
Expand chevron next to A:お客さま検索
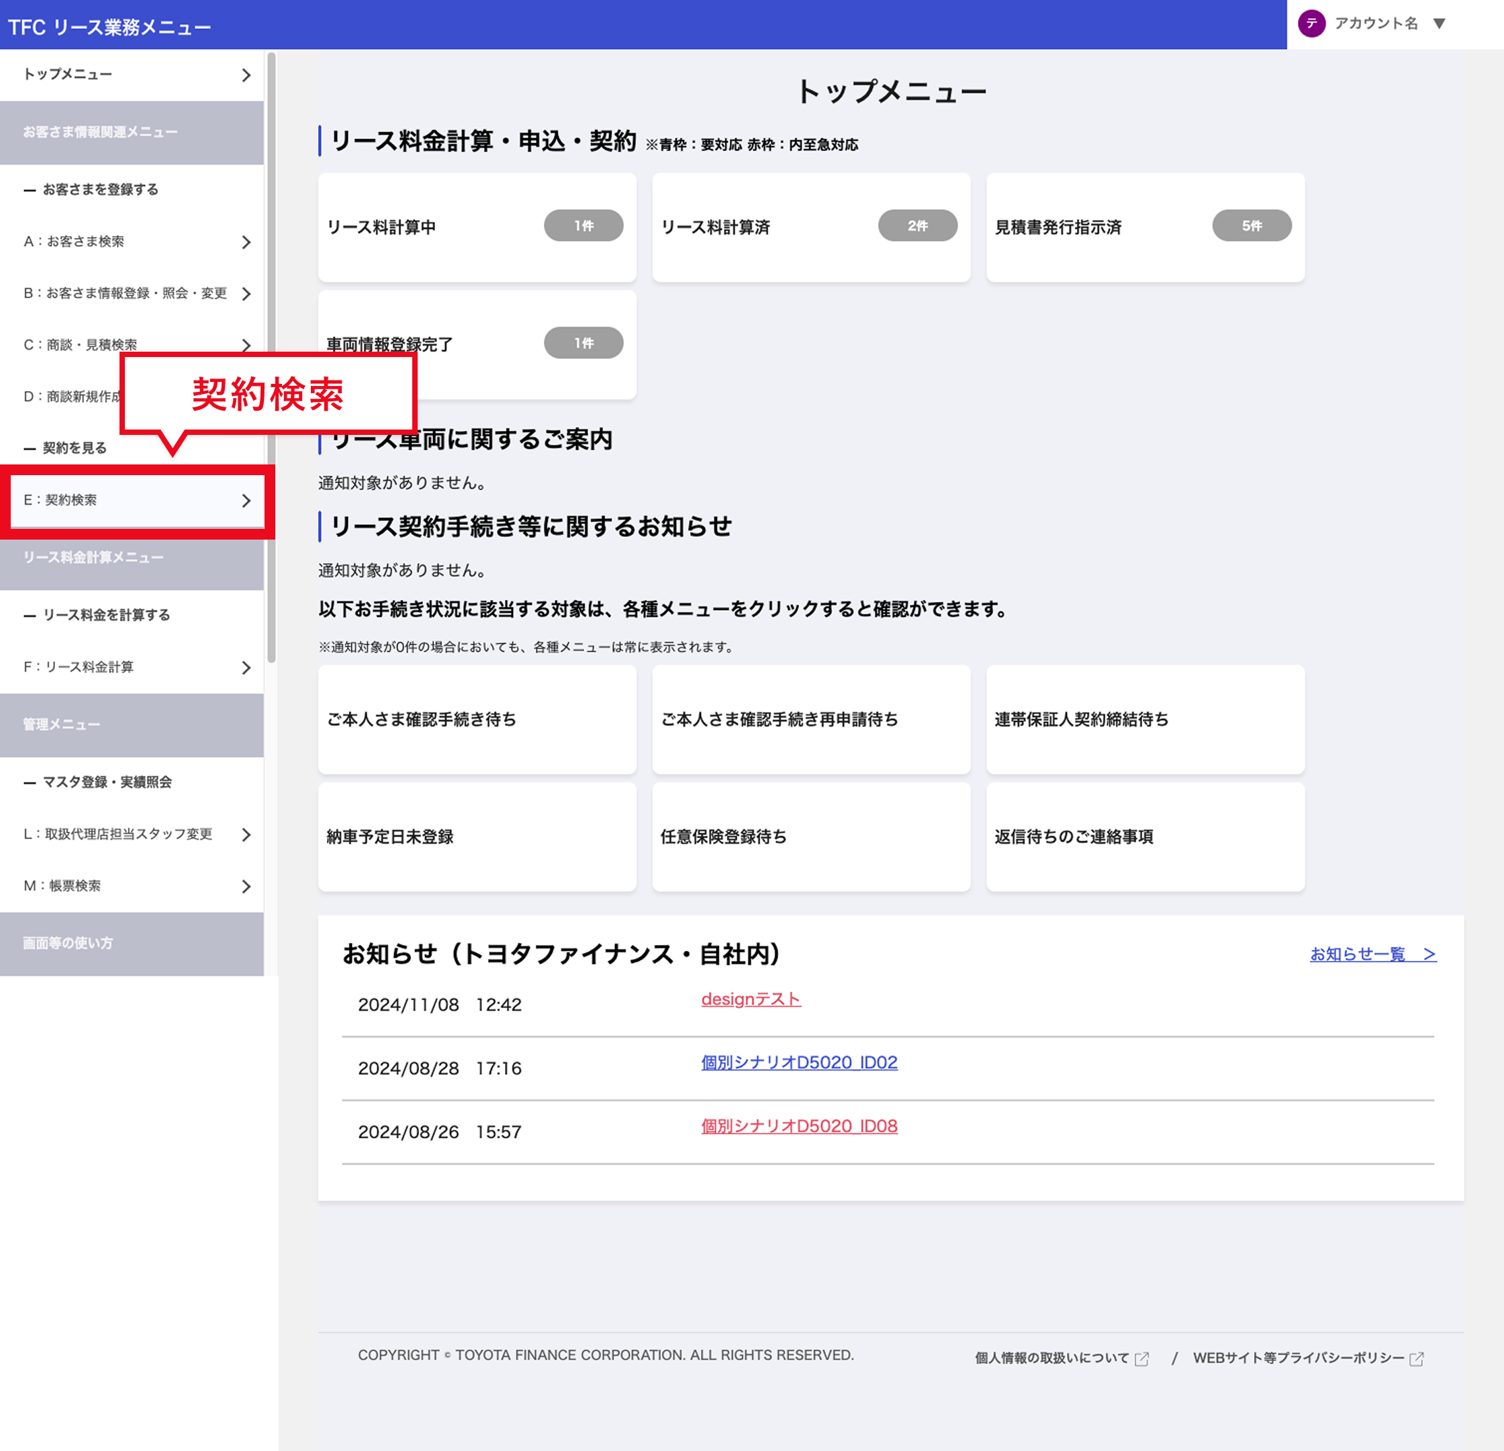[x=246, y=242]
